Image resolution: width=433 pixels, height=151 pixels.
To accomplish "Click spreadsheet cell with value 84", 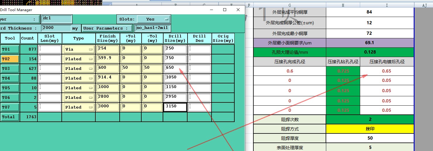I will point(370,12).
